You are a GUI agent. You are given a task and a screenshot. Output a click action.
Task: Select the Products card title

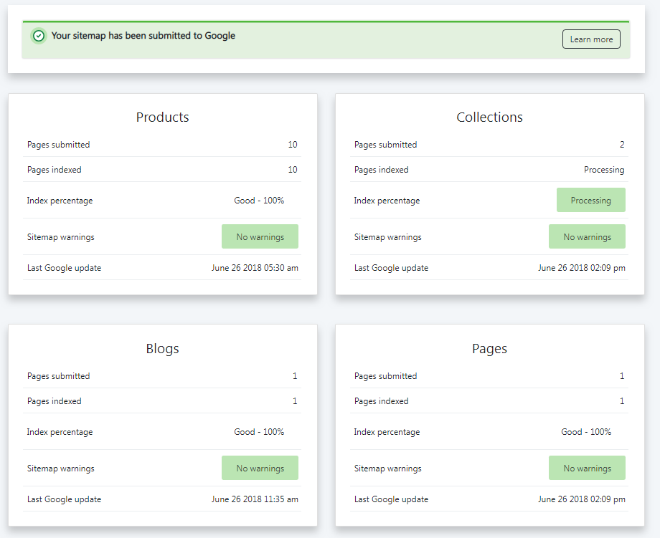point(162,117)
